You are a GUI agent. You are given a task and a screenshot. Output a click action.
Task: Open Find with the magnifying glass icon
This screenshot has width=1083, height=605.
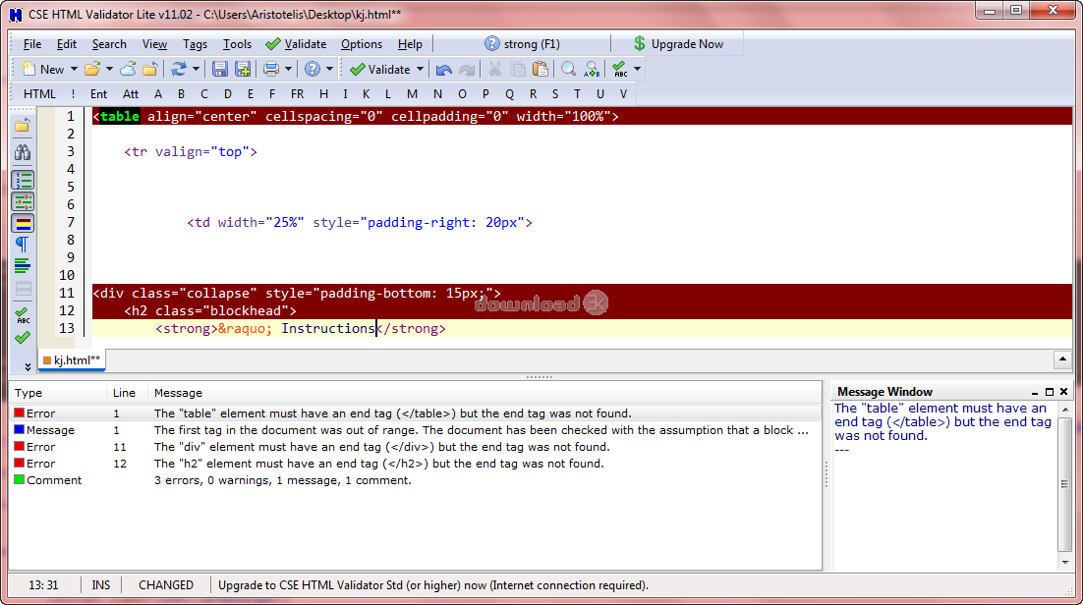(x=568, y=69)
